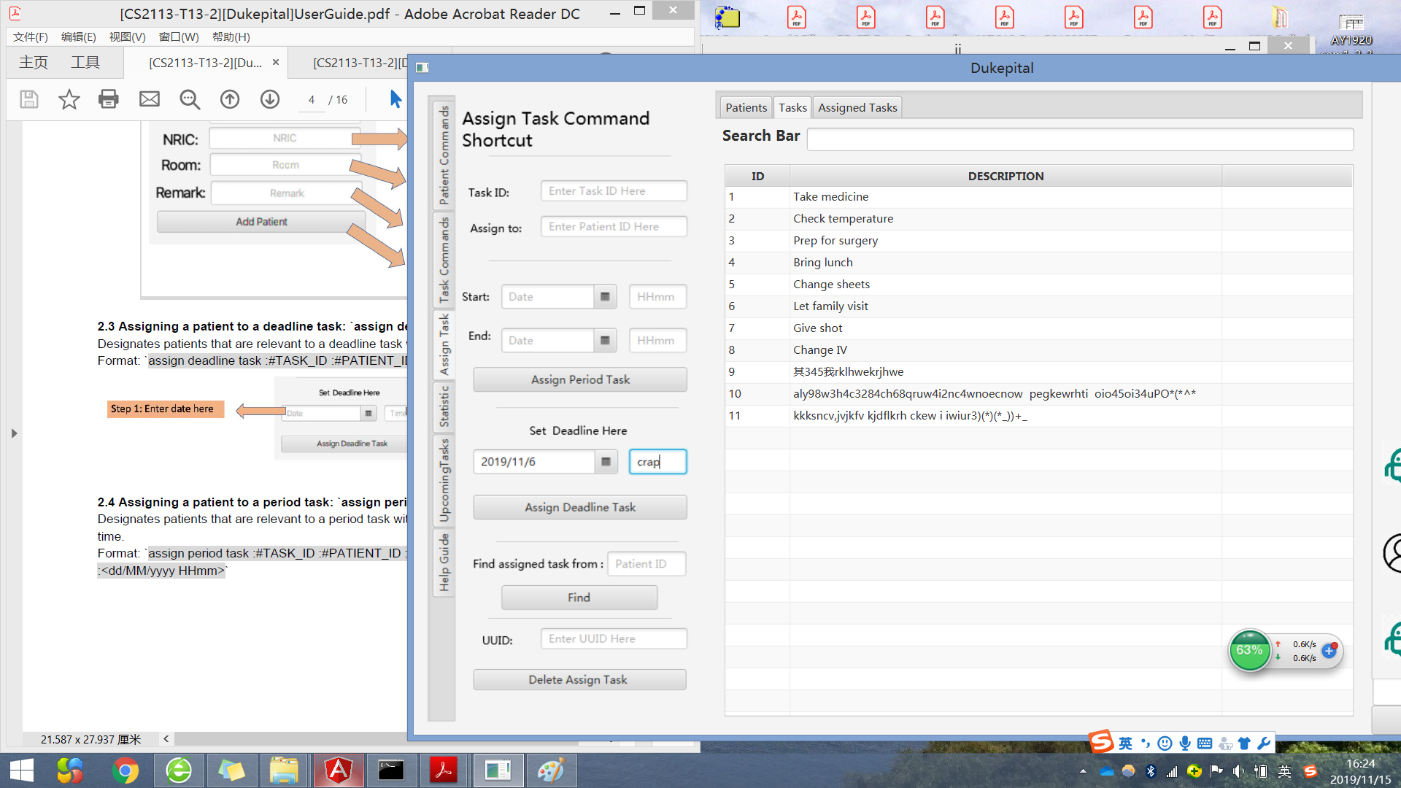Click the Acrobat print icon
Screen dimensions: 1401x788
click(x=108, y=99)
